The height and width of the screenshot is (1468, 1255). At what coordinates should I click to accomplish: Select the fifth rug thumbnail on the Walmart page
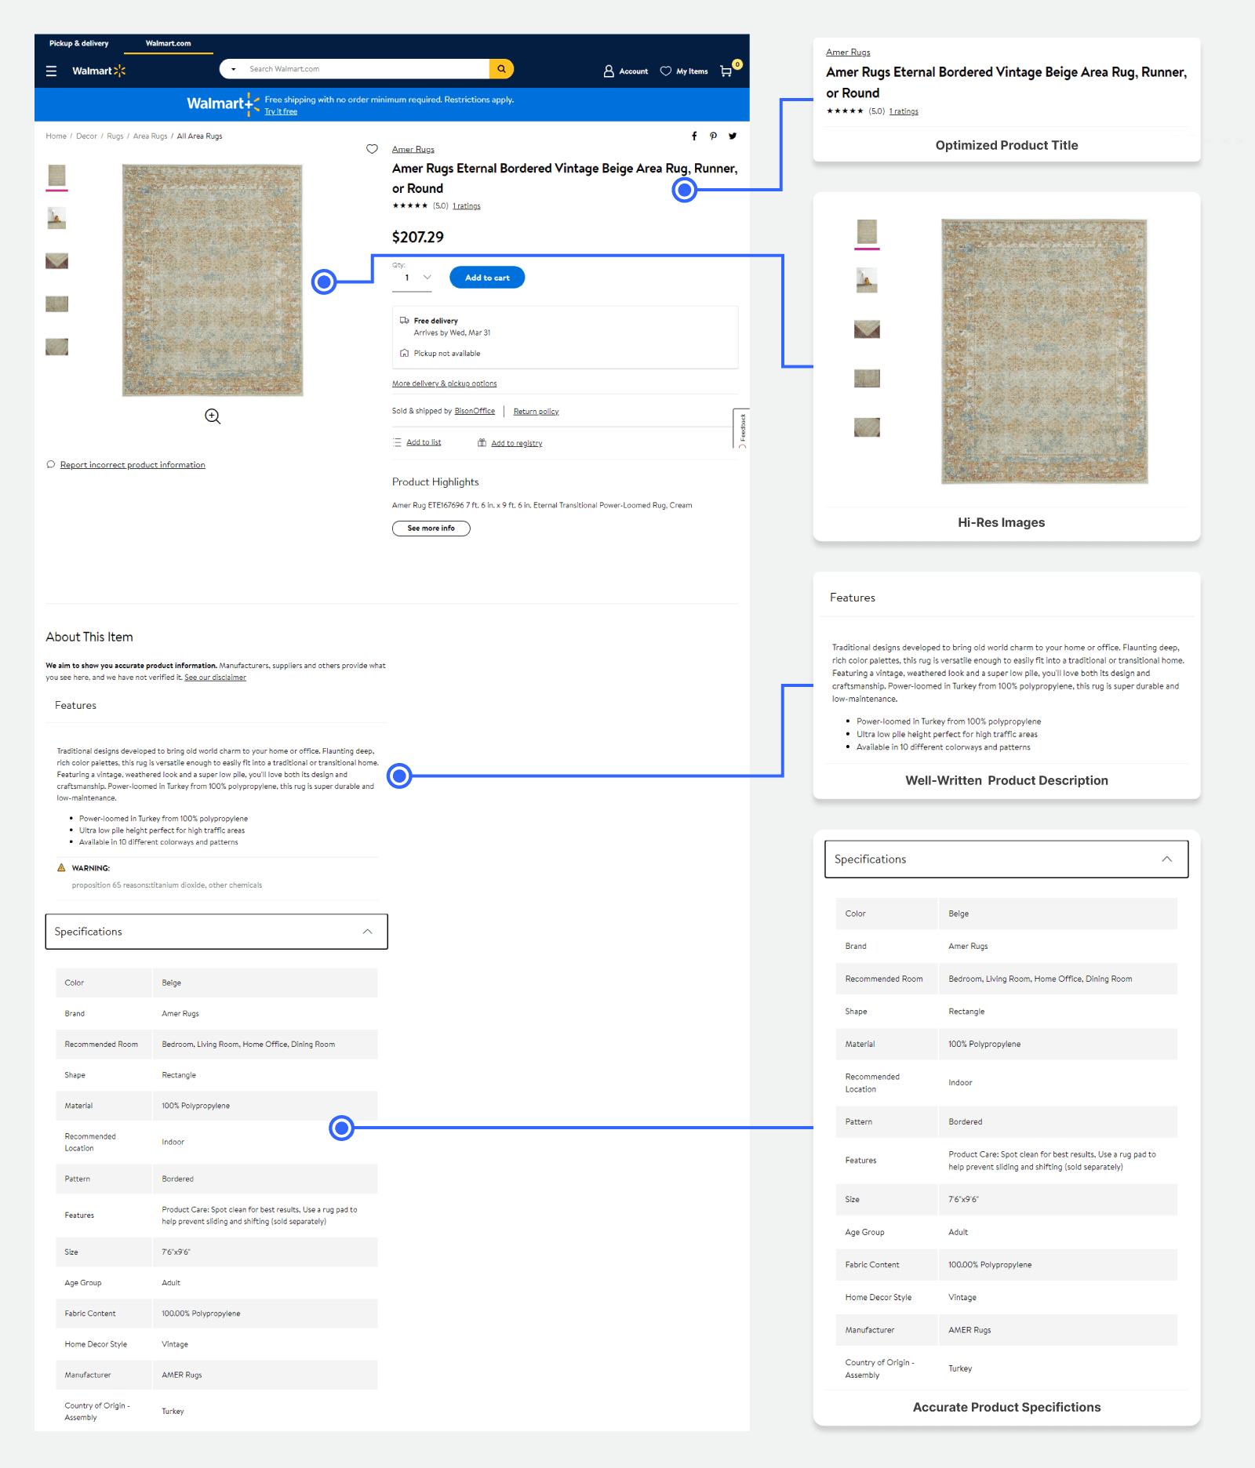tap(56, 347)
